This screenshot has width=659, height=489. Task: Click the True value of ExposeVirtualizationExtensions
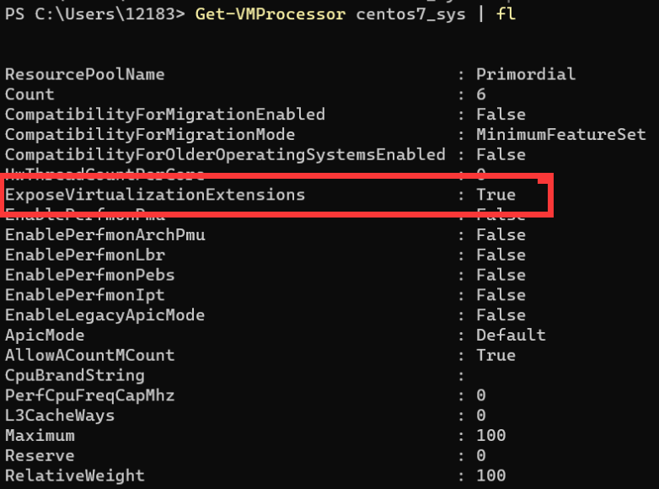coord(496,195)
